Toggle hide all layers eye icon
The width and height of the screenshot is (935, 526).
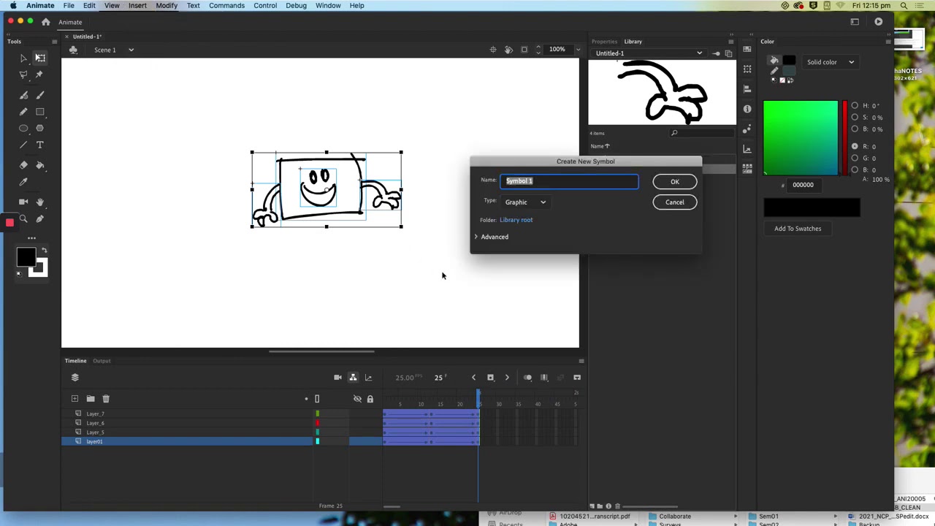357,399
